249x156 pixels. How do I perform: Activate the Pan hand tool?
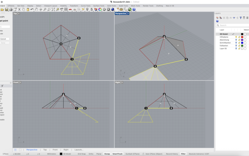[x=36, y=10]
